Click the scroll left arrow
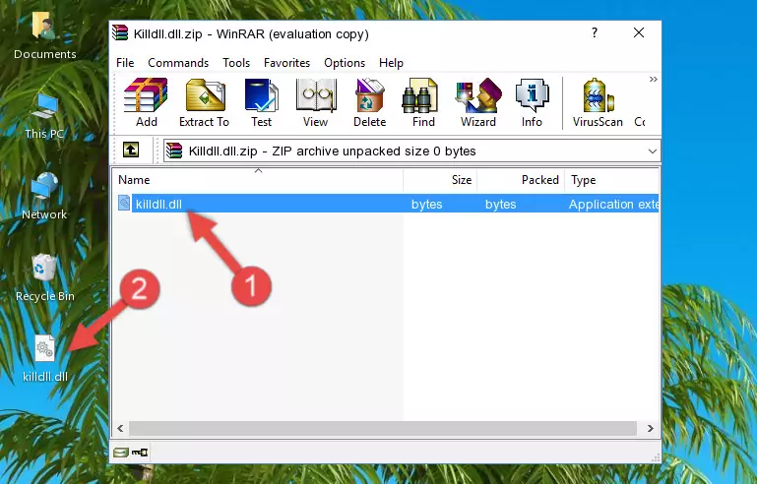Image resolution: width=757 pixels, height=484 pixels. (120, 428)
